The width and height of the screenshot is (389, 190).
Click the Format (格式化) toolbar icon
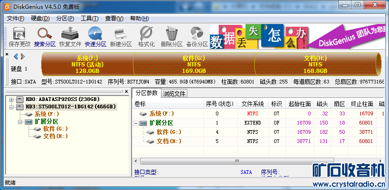tap(146, 37)
